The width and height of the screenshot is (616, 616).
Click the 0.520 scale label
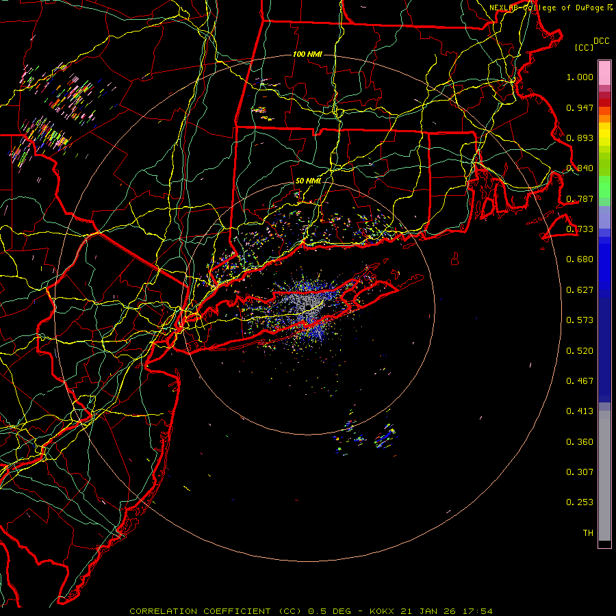coord(580,351)
